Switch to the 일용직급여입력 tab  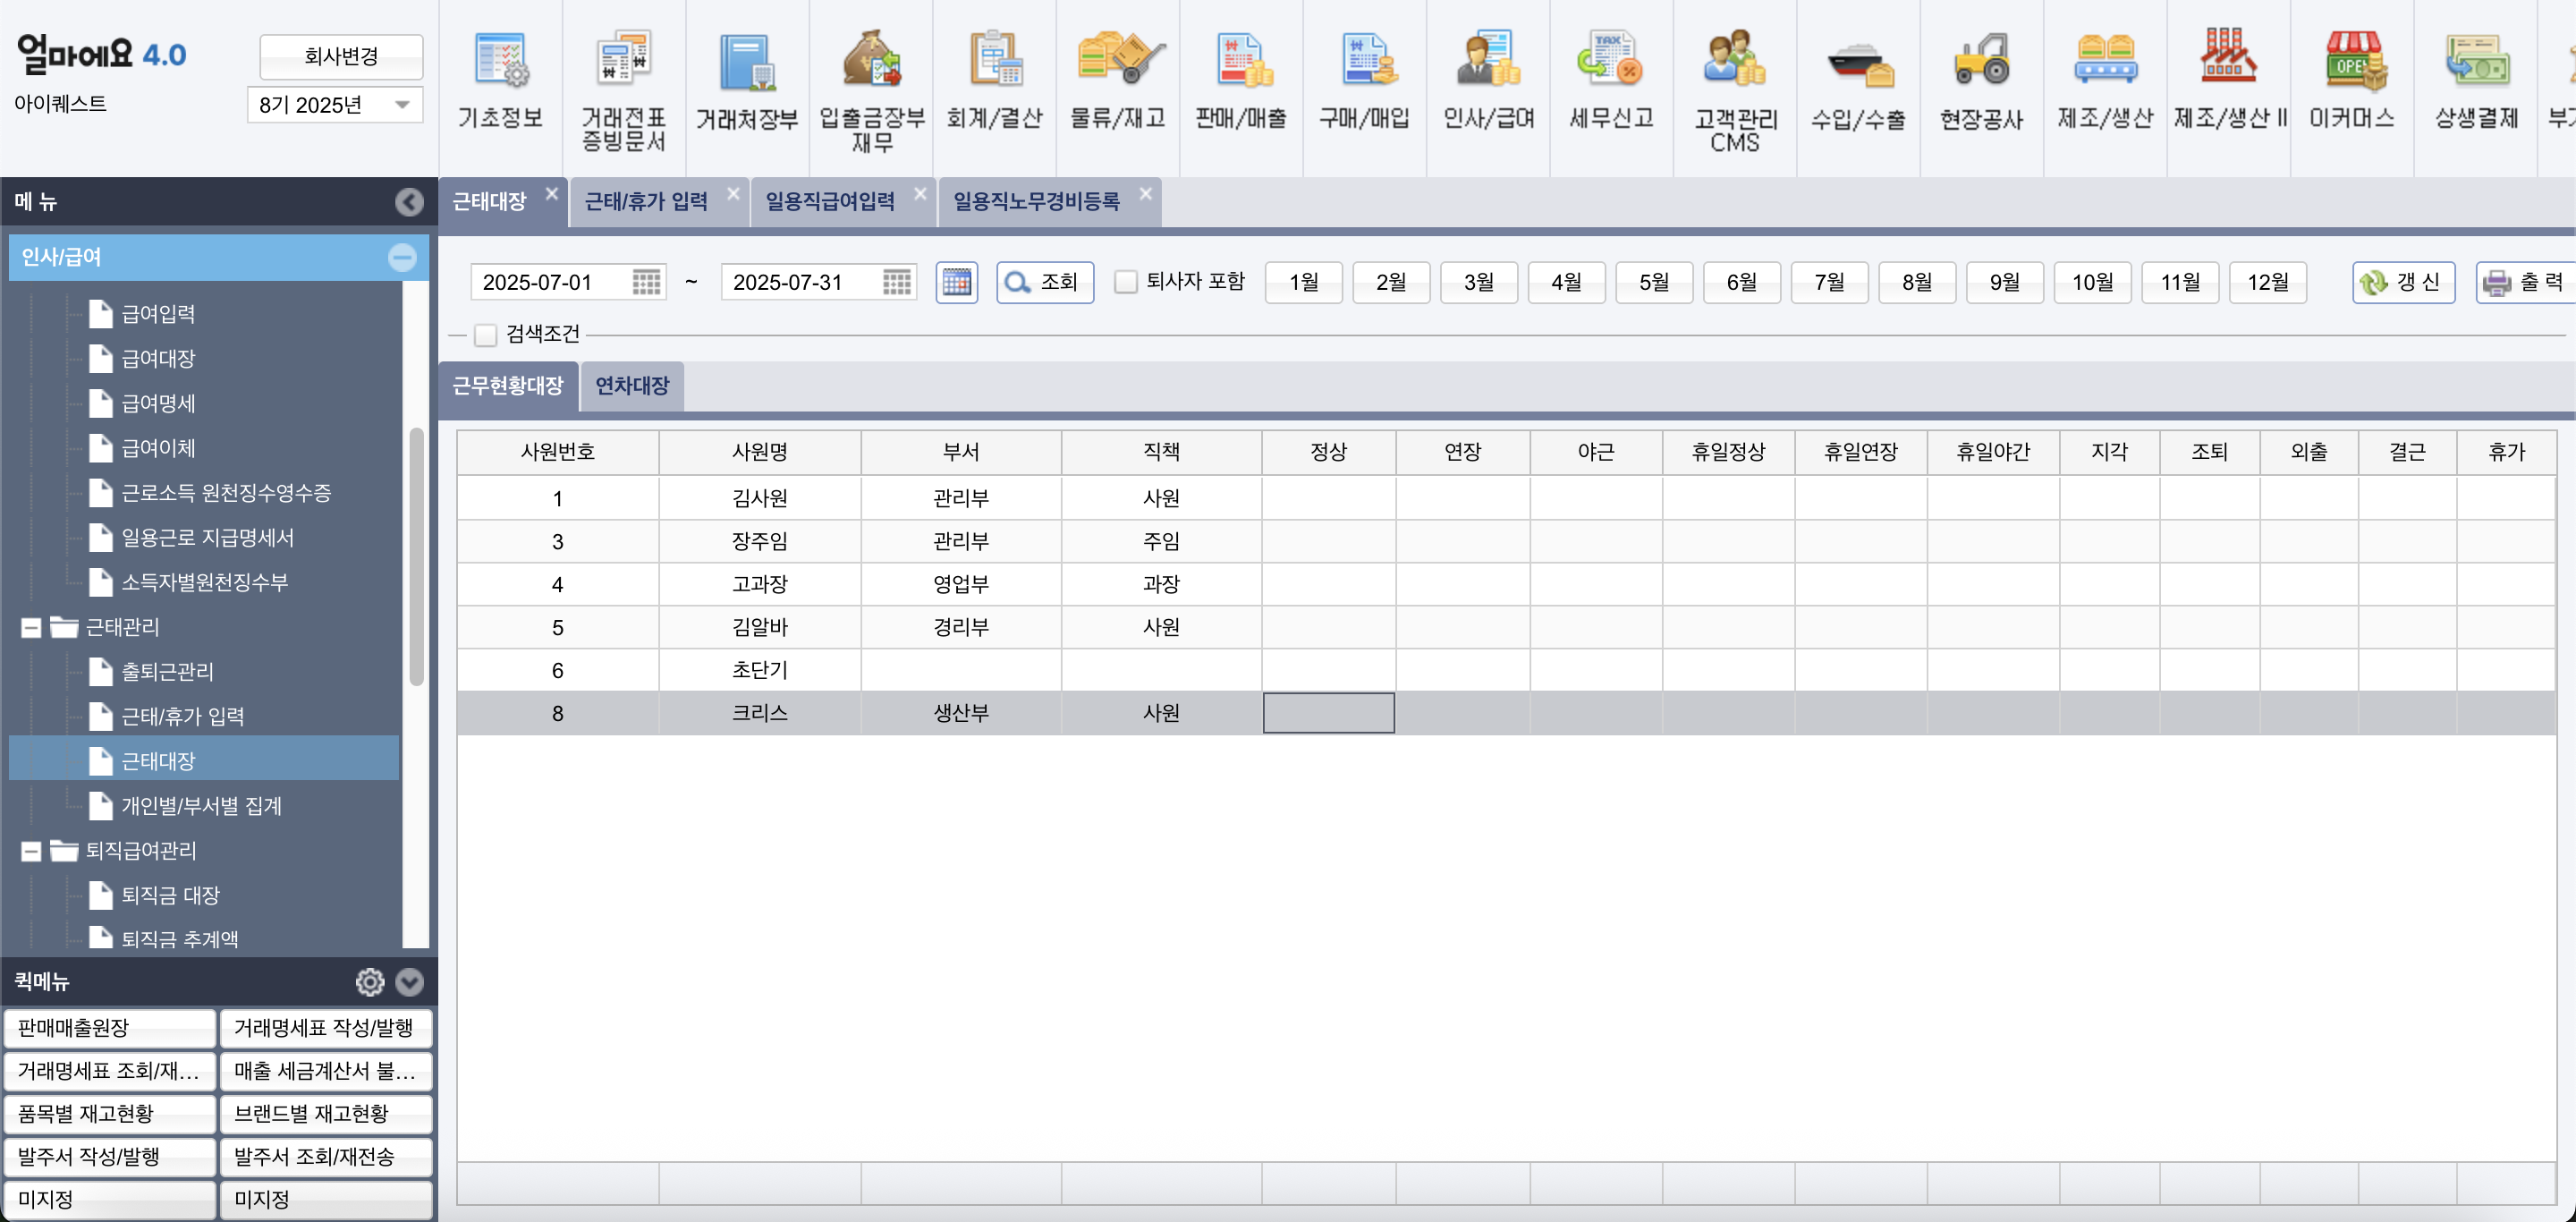[829, 202]
